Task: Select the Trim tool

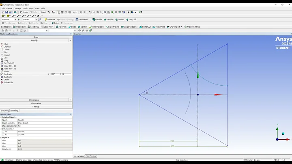Action: pos(4,52)
